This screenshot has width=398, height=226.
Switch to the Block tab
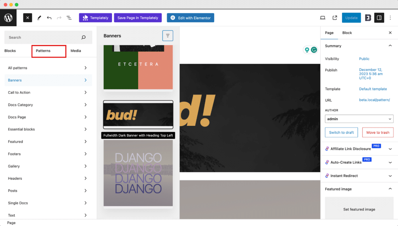tap(347, 33)
